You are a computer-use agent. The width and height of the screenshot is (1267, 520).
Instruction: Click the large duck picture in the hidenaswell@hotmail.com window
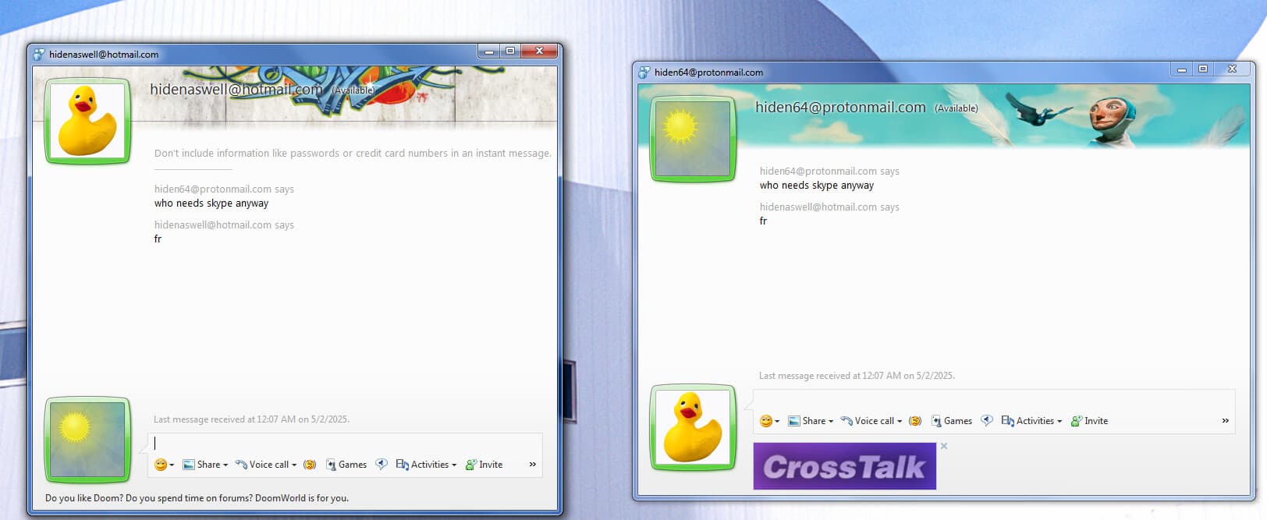tap(88, 121)
